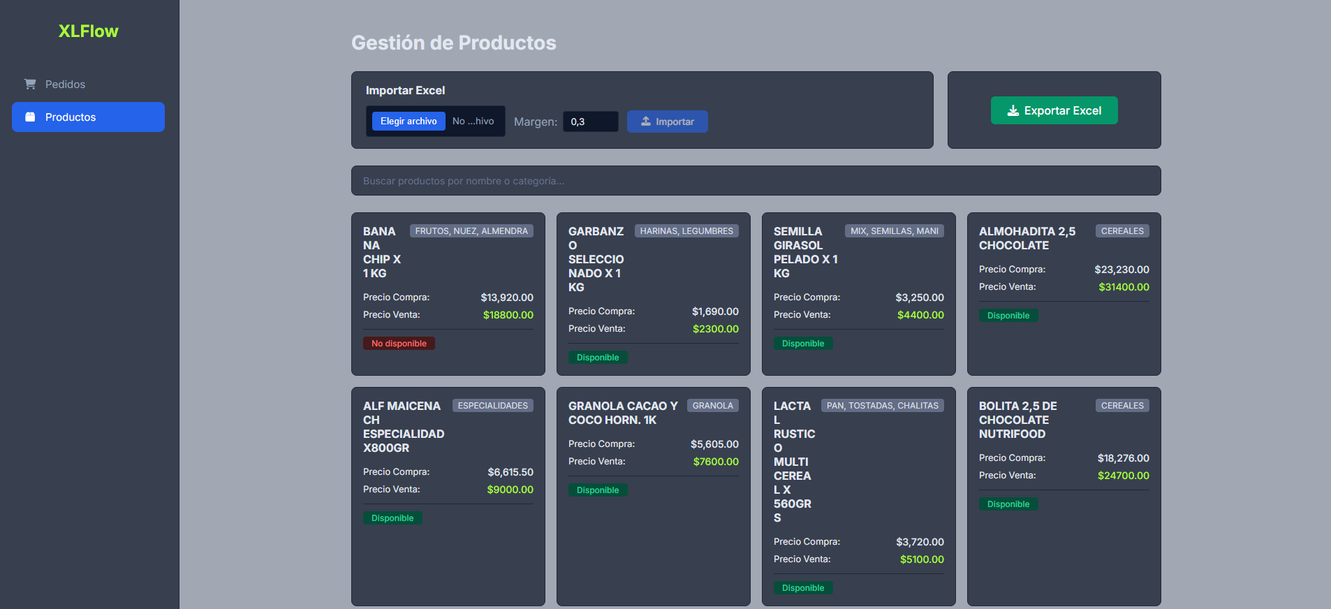This screenshot has width=1331, height=609.
Task: Select the MIX, SEMILLAS, MANI category tag
Action: [895, 231]
